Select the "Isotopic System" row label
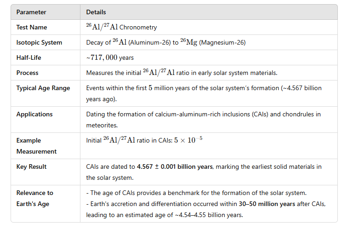 pos(39,42)
